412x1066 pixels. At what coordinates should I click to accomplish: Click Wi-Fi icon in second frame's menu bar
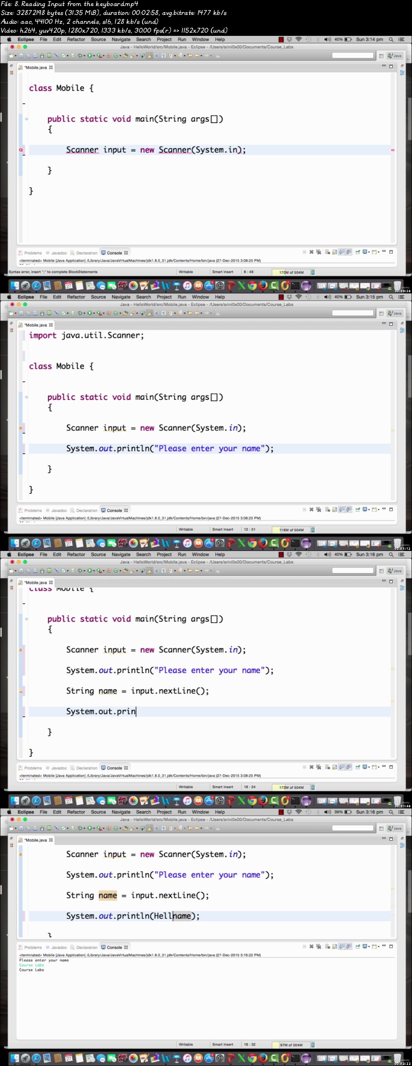click(x=299, y=297)
